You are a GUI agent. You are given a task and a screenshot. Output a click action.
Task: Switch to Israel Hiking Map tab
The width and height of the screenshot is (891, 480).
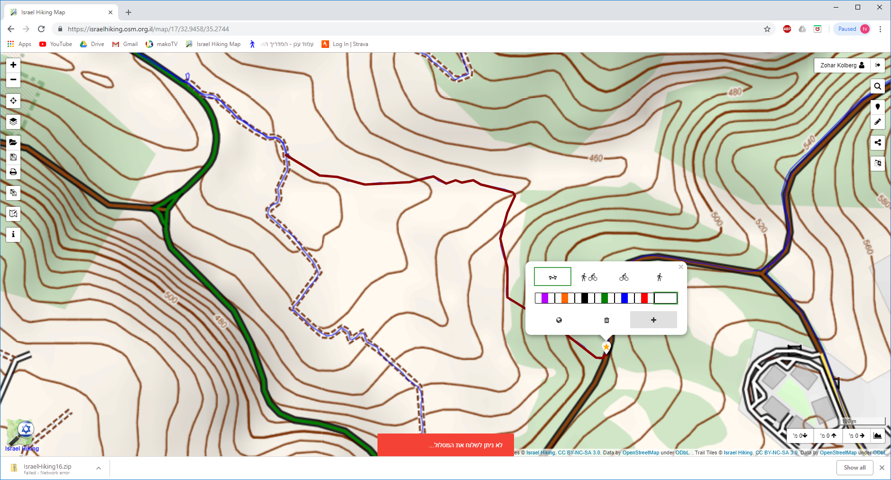[x=62, y=12]
